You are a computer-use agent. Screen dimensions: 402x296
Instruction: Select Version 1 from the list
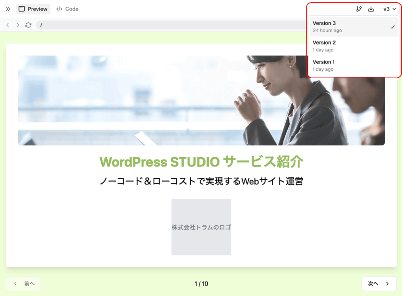click(x=354, y=65)
